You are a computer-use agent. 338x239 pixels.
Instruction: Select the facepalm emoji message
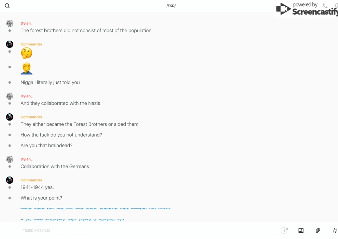[27, 68]
